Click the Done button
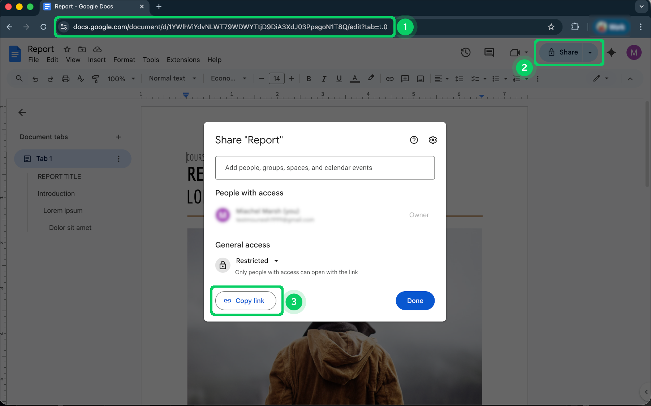651x406 pixels. [x=415, y=301]
